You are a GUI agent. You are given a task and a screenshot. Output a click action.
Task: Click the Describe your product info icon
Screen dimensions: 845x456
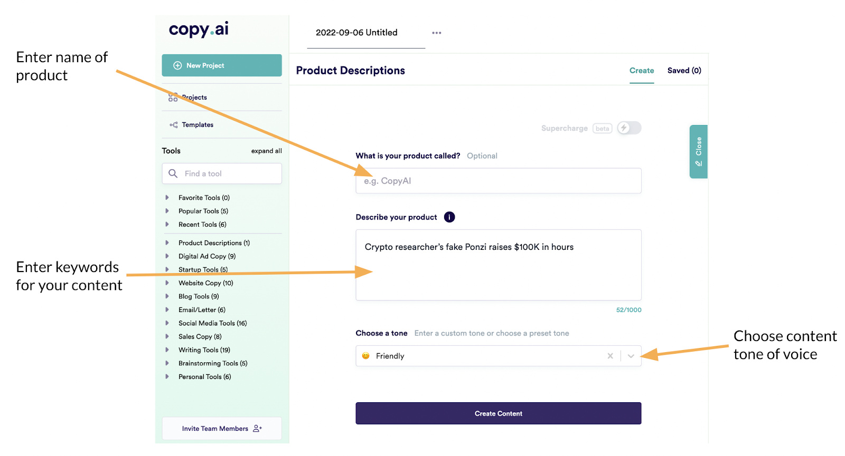coord(449,217)
